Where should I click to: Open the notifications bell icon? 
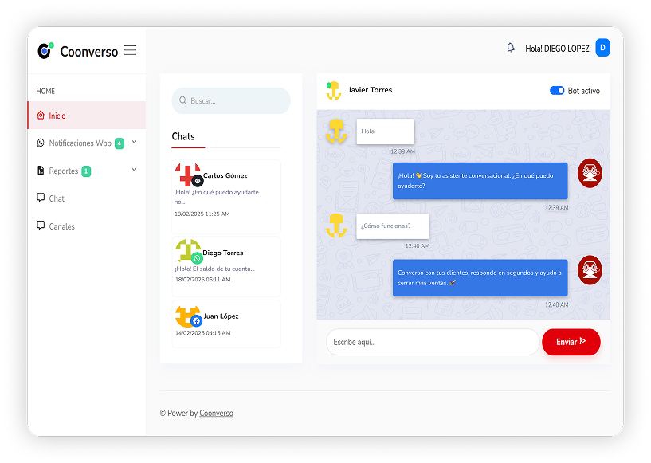click(511, 48)
